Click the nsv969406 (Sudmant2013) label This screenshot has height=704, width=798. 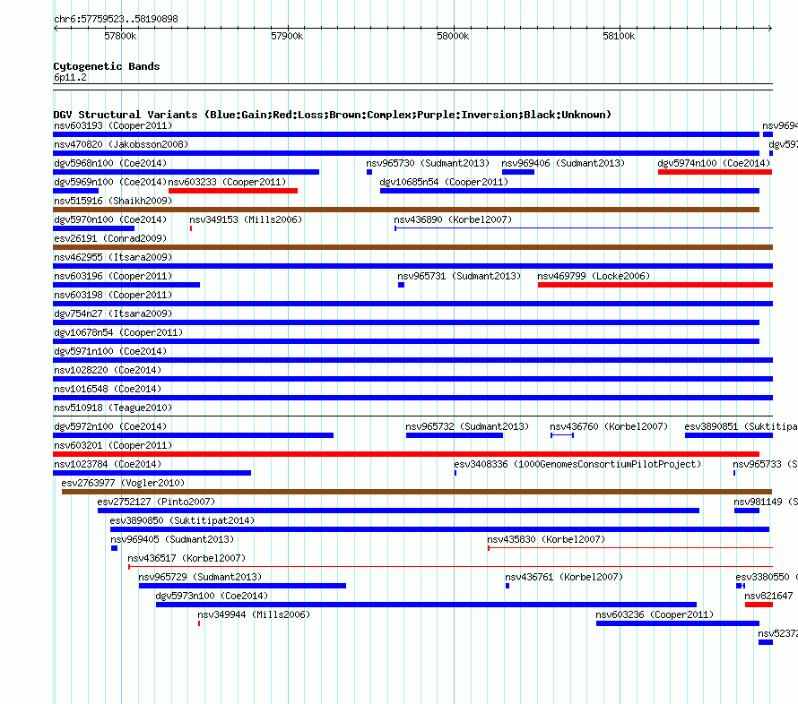[563, 163]
